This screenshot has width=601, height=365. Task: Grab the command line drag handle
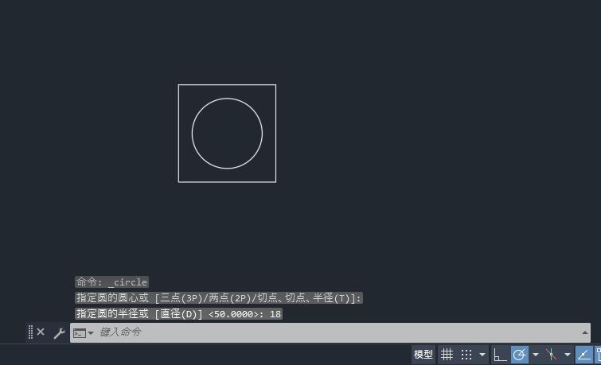[x=30, y=332]
